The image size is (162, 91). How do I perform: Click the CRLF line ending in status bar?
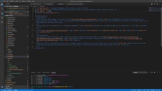tap(148, 90)
